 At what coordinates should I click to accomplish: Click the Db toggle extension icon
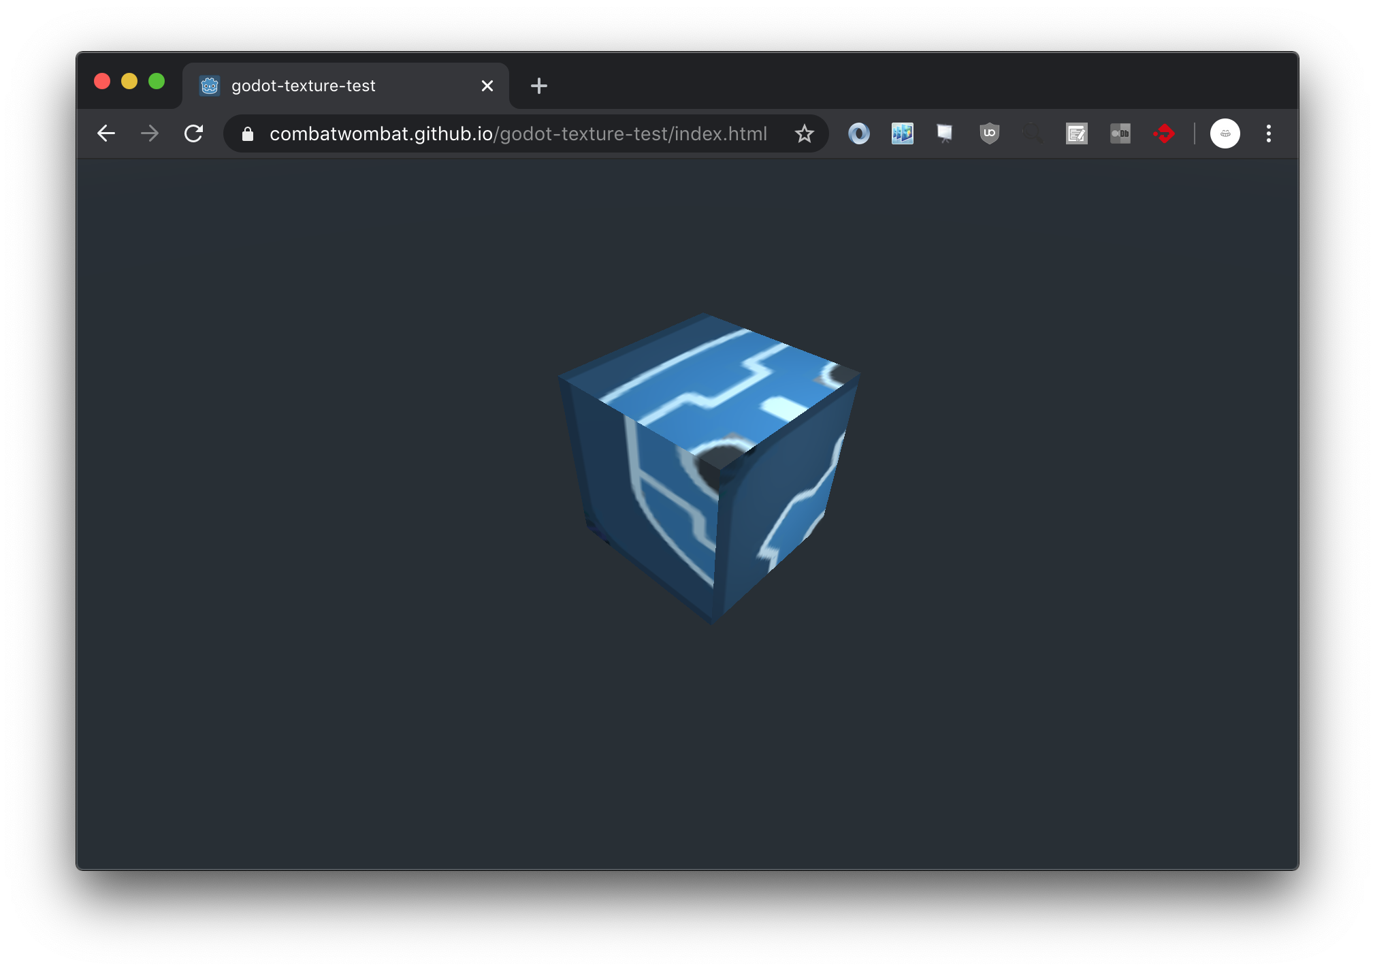[x=1120, y=133]
